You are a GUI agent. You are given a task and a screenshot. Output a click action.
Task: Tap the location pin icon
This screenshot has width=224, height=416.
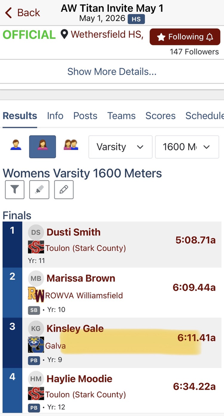(x=64, y=34)
